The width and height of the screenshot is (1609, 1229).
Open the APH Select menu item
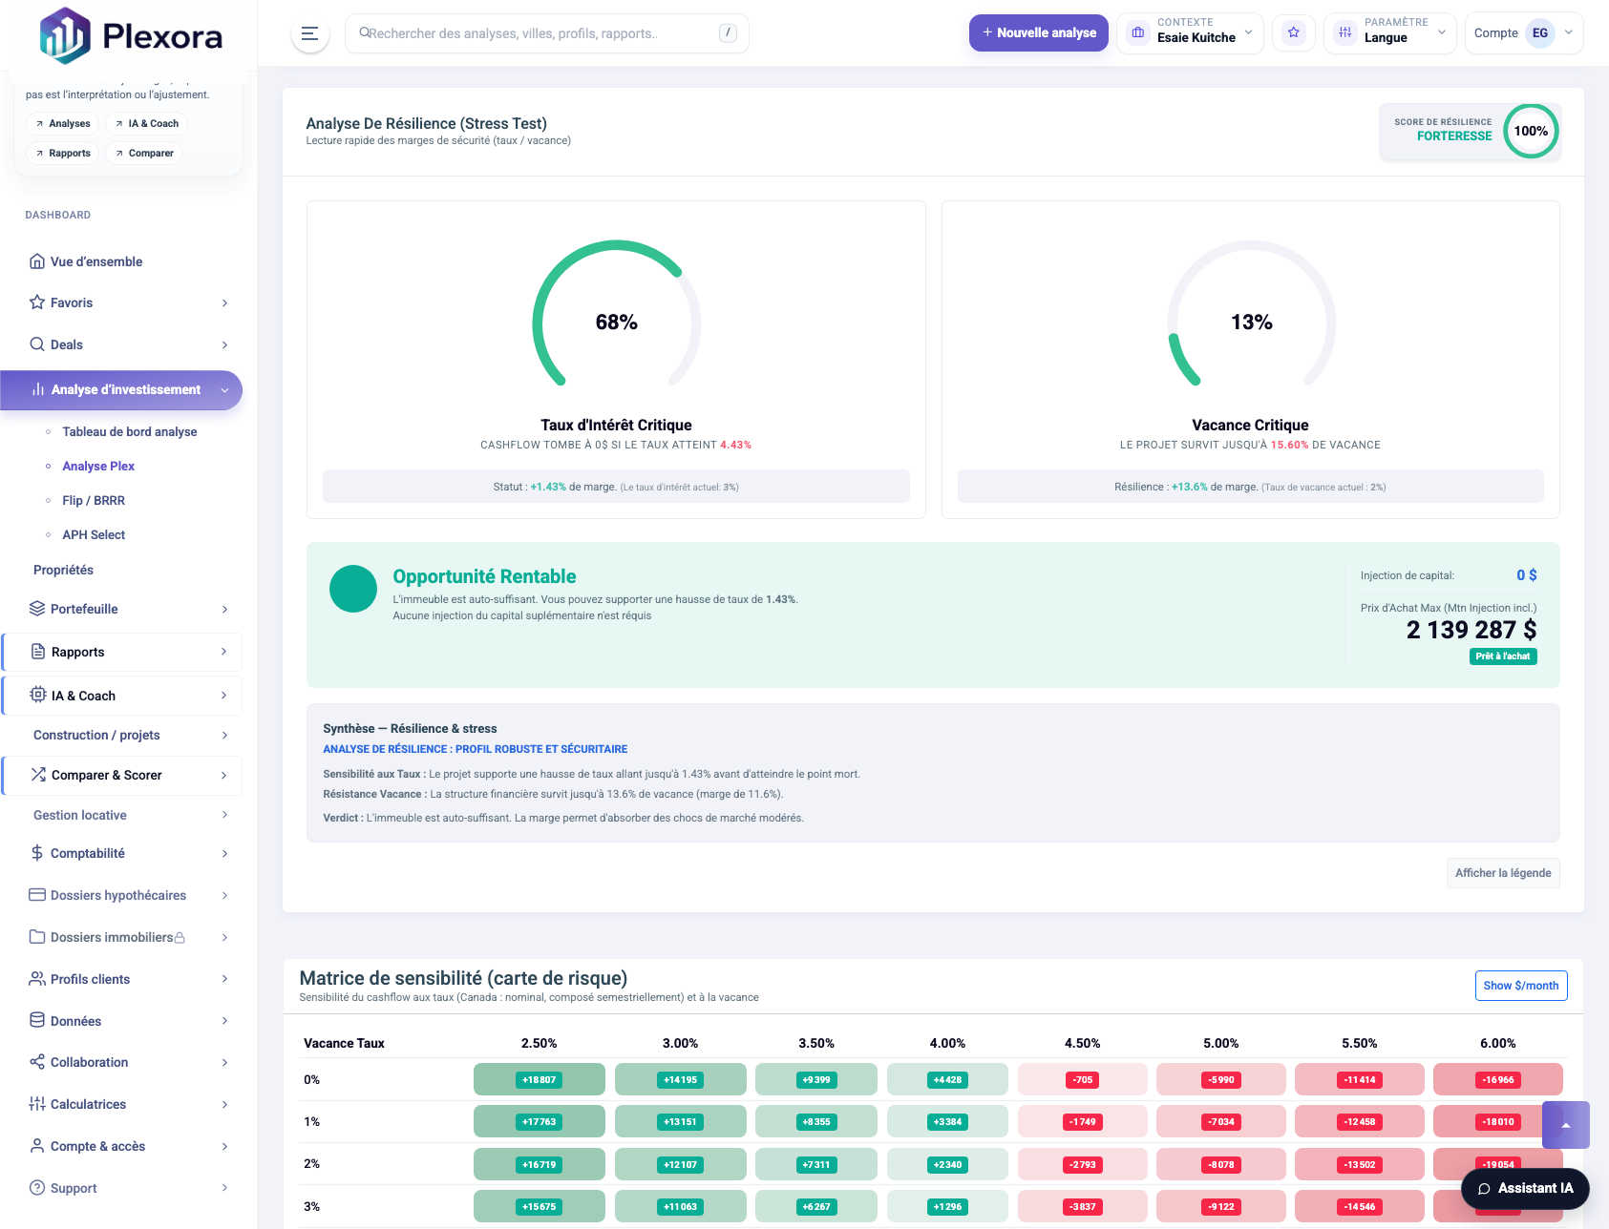pos(93,534)
